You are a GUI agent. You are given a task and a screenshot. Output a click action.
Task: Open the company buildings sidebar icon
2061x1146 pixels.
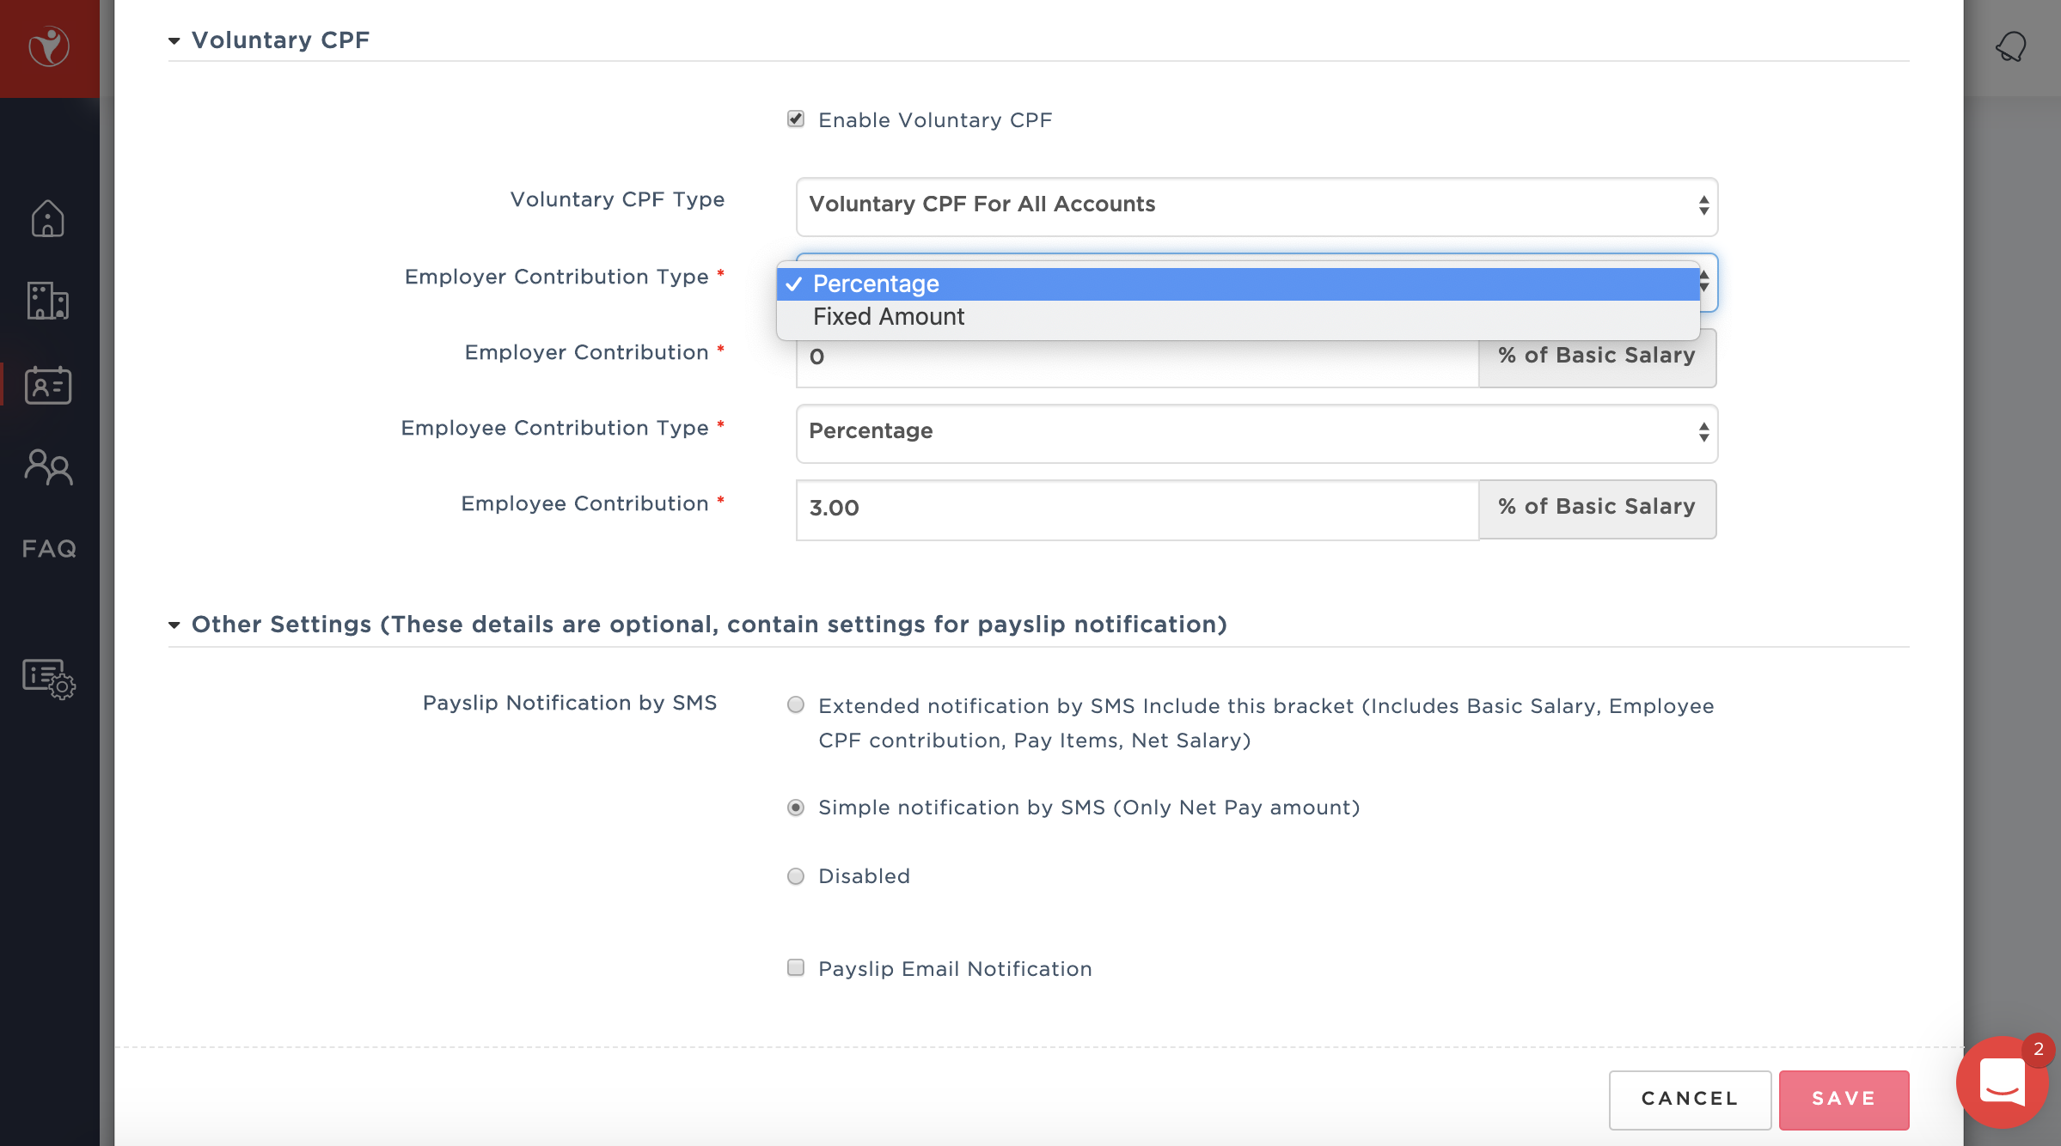pyautogui.click(x=48, y=301)
